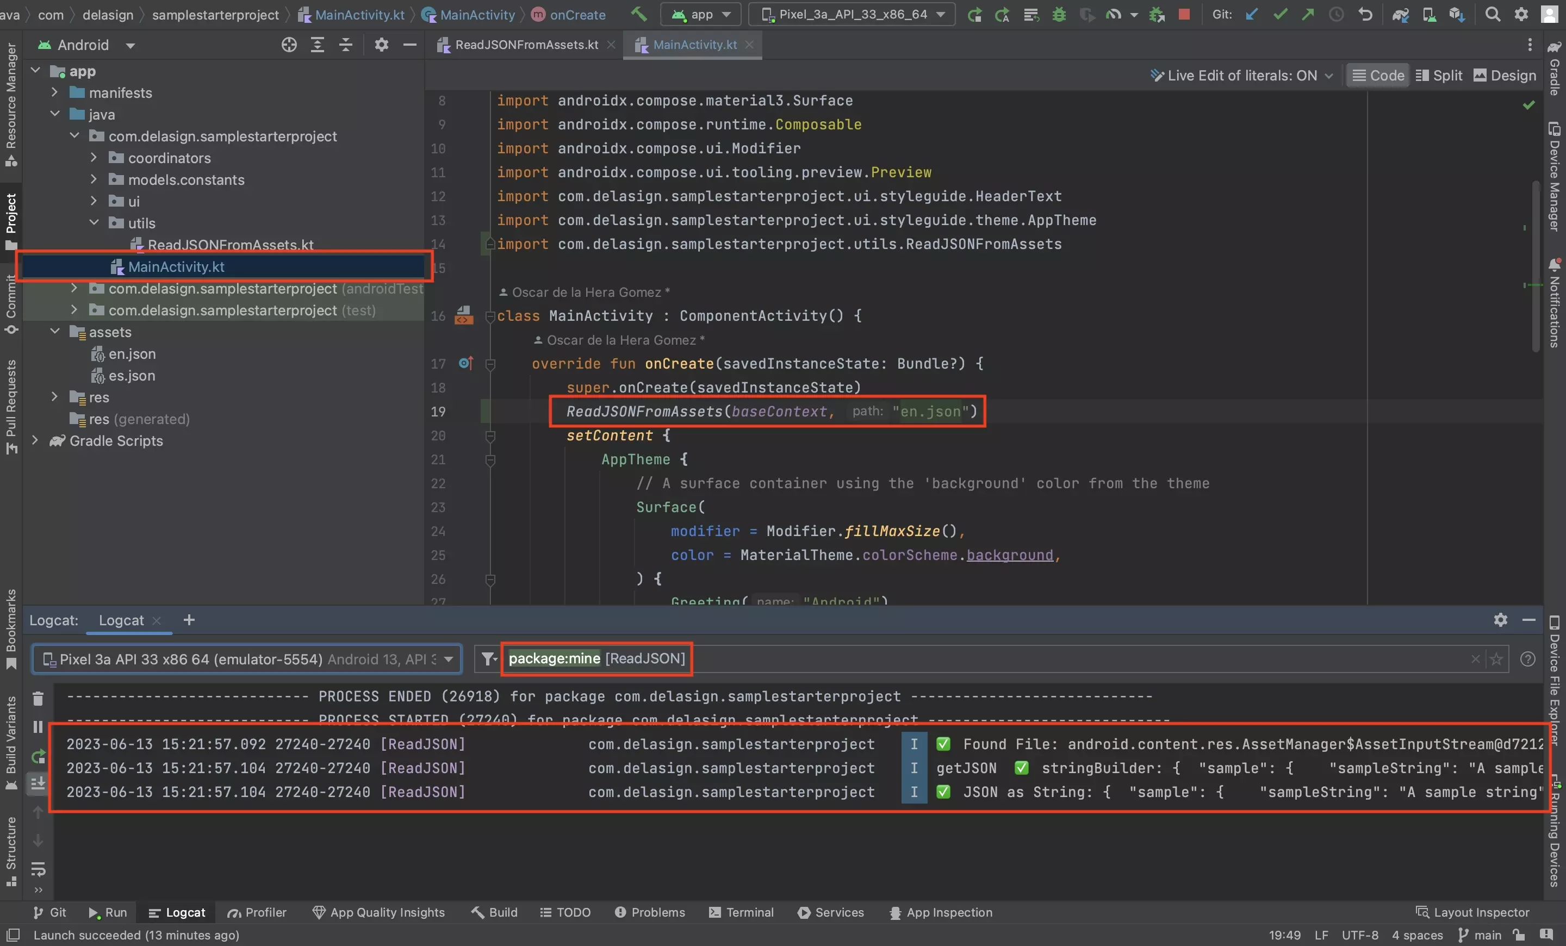Click Collapse All in Project panel

tap(346, 45)
